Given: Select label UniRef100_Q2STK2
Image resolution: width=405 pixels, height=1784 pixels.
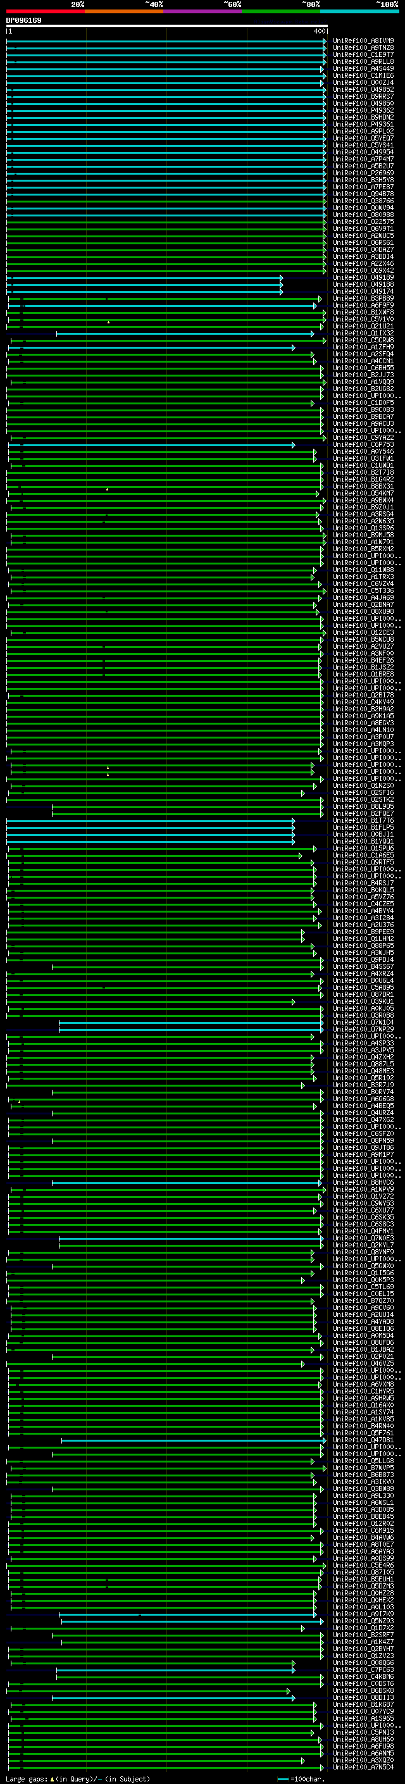Looking at the screenshot, I should point(363,800).
